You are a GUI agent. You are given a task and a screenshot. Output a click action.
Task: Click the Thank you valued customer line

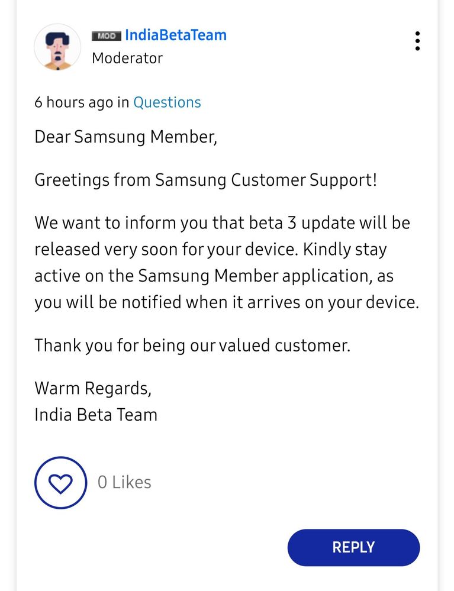click(x=192, y=346)
